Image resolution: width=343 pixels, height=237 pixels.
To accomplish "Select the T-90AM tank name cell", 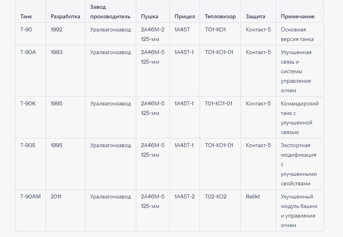I will pyautogui.click(x=30, y=196).
